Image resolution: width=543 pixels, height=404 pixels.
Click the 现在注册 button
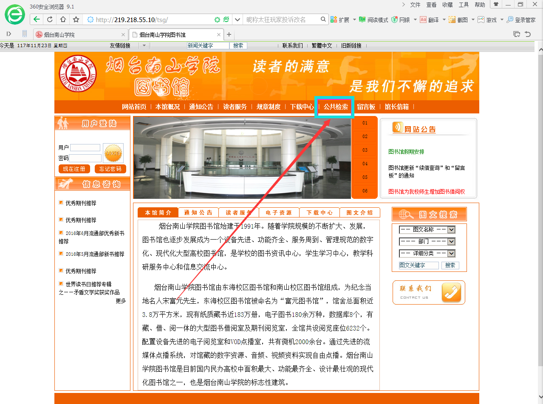coord(74,169)
